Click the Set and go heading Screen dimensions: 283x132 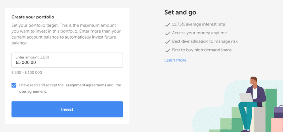coord(180,12)
